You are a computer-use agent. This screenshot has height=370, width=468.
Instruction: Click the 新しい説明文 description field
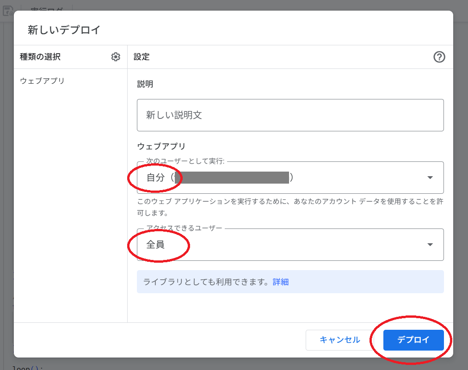pyautogui.click(x=290, y=115)
